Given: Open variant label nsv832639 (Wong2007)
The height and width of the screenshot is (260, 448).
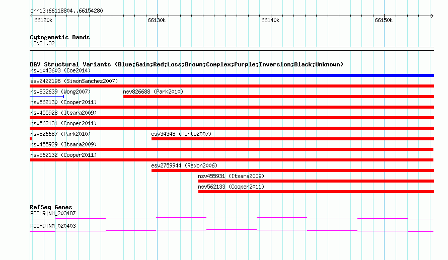Looking at the screenshot, I should [60, 92].
